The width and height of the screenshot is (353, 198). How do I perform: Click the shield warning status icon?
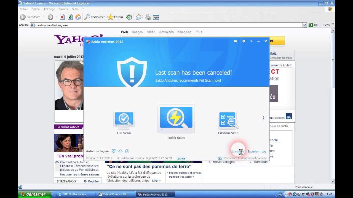[x=132, y=72]
